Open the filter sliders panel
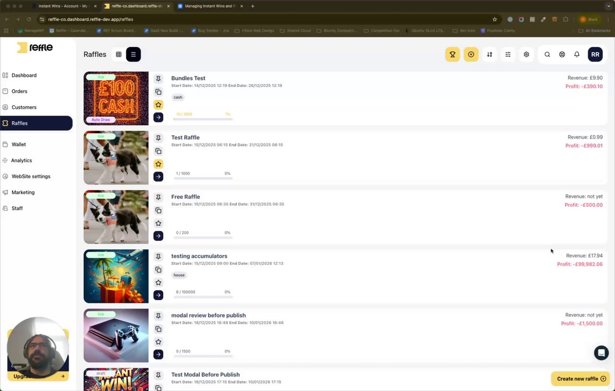Image resolution: width=615 pixels, height=391 pixels. point(508,54)
